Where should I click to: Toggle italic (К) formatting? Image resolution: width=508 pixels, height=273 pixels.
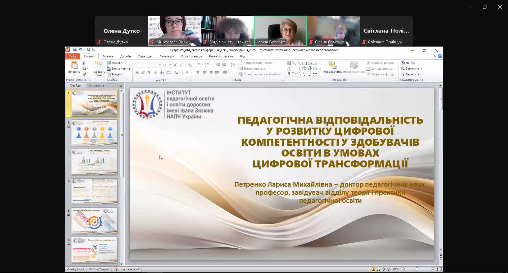tap(143, 72)
